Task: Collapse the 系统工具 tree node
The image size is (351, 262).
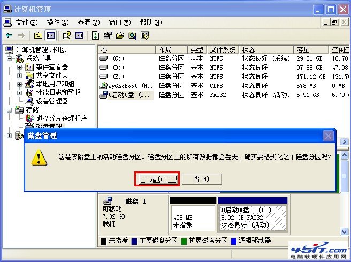Action: point(10,59)
